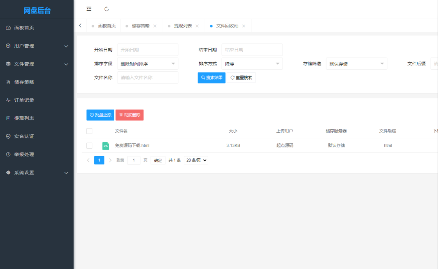点击开始日期输入框
Viewport: 438px width, 269px height.
pyautogui.click(x=147, y=49)
